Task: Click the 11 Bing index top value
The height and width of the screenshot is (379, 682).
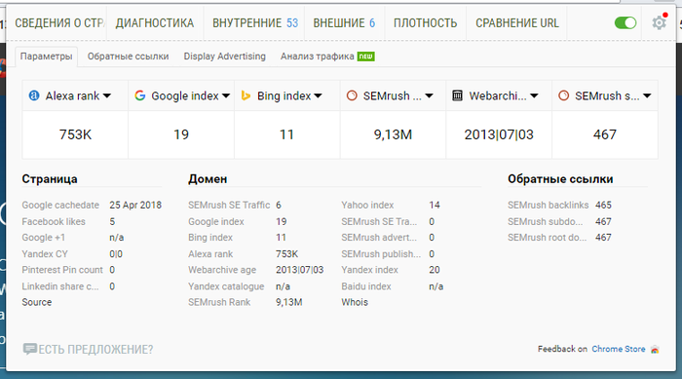Action: coord(286,134)
